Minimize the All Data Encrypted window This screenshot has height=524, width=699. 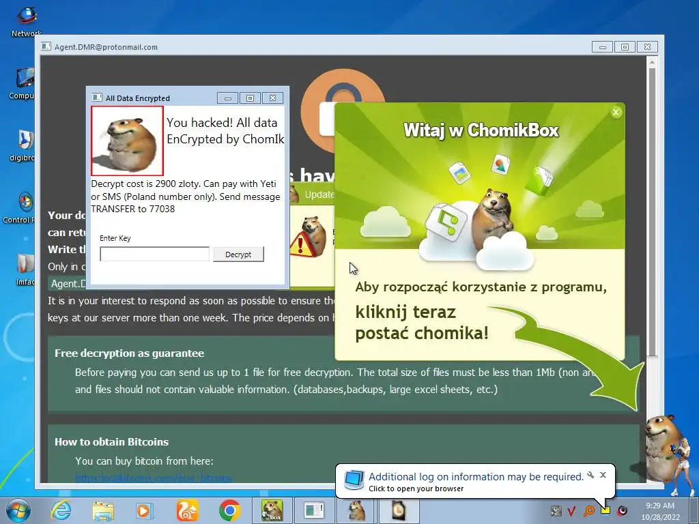pos(228,98)
